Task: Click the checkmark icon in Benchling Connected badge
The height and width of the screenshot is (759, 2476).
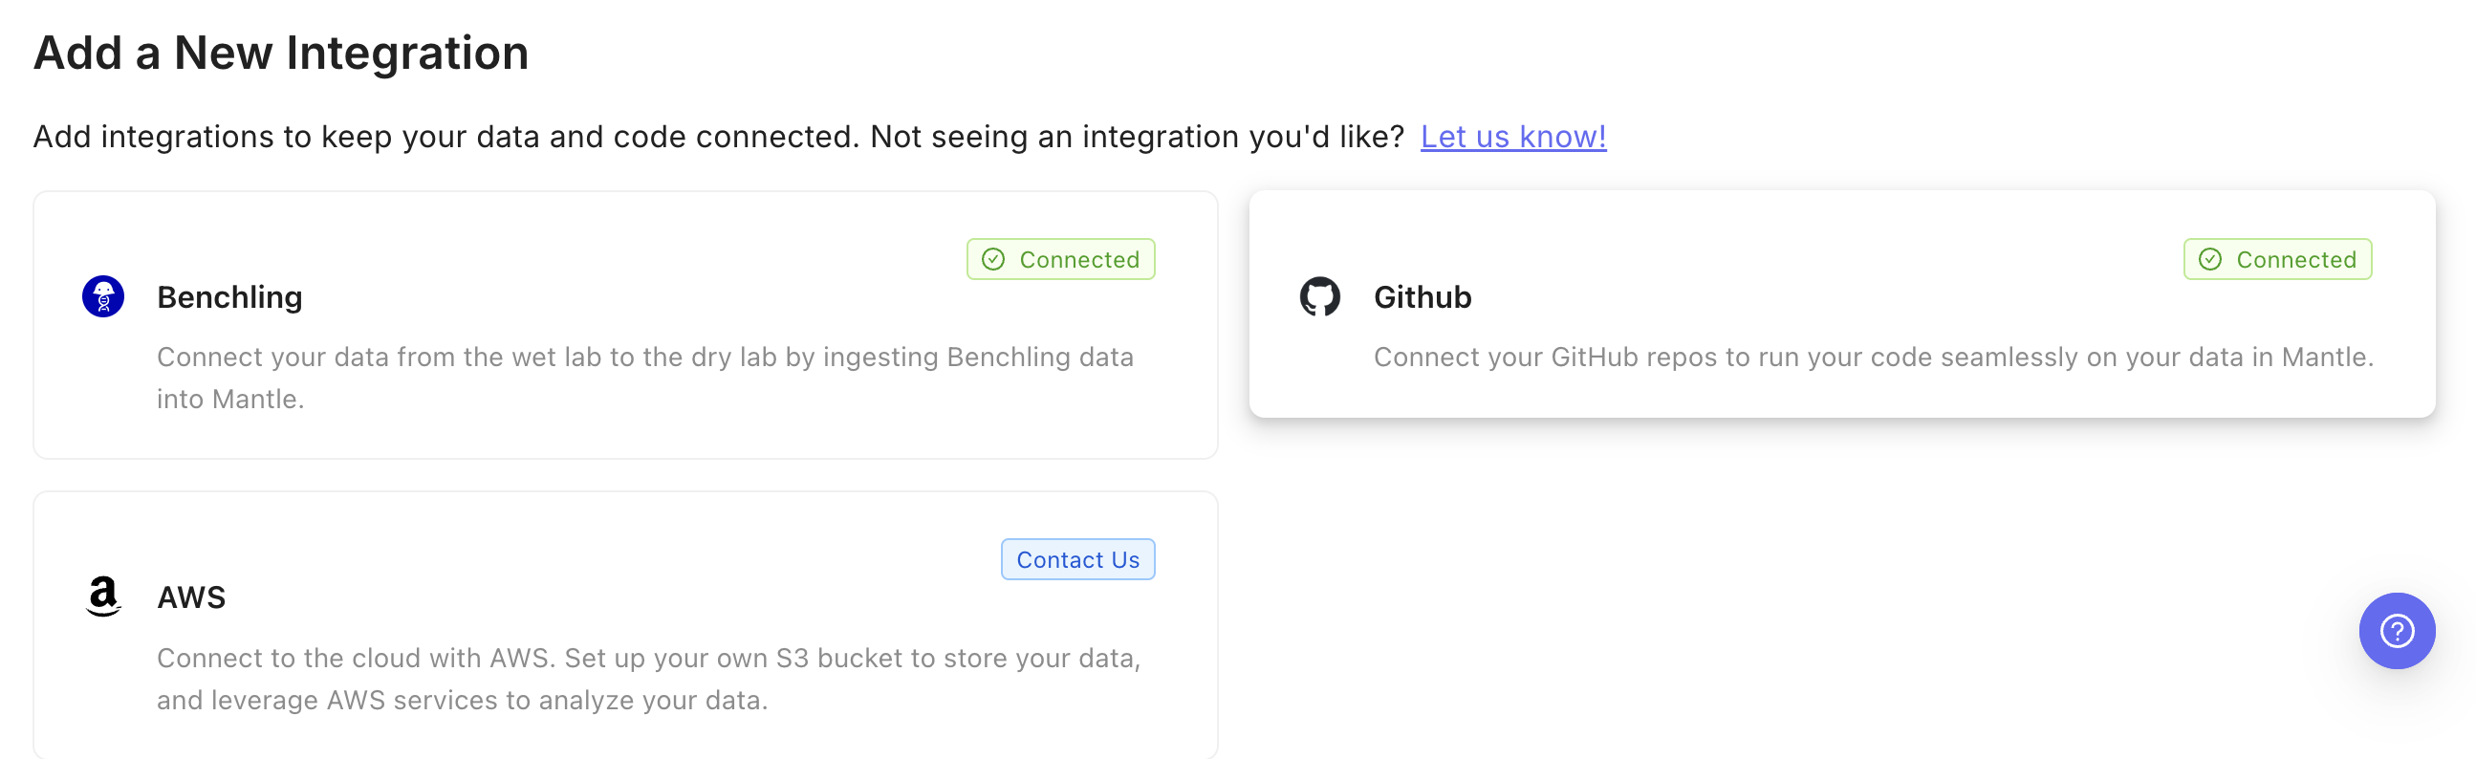Action: tap(993, 259)
